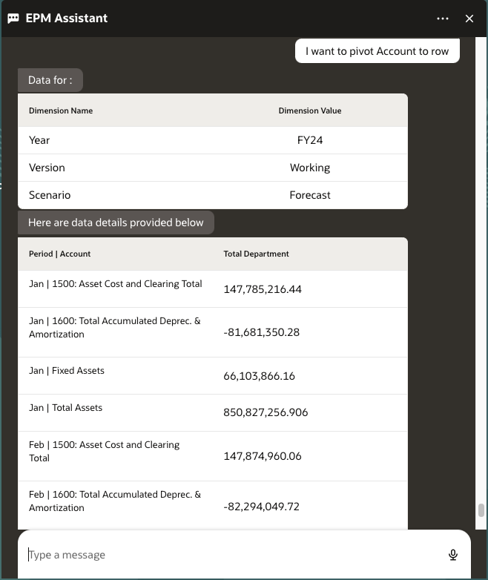This screenshot has width=488, height=580.
Task: Open the three-dot options menu
Action: click(x=443, y=19)
